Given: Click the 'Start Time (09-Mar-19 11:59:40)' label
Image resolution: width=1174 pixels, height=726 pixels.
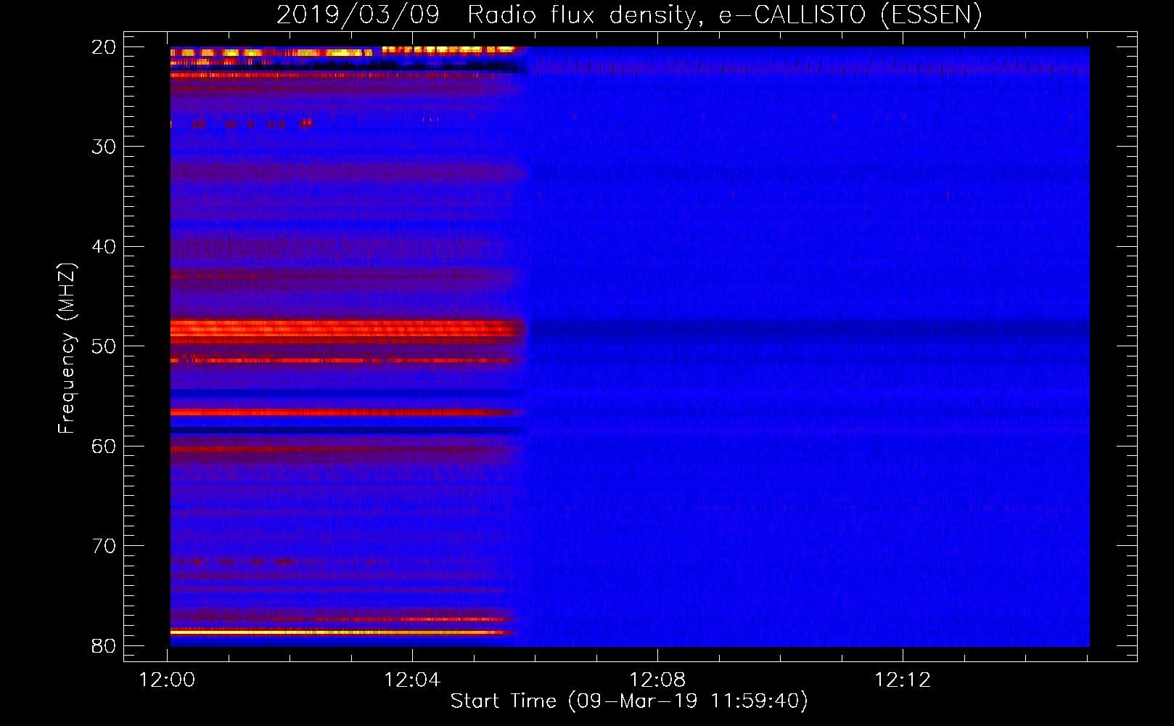Looking at the screenshot, I should pos(629,701).
